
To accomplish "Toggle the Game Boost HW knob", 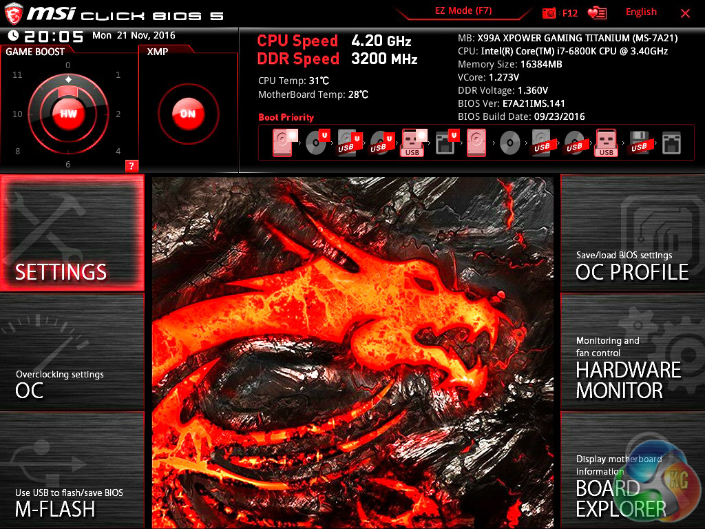I will [x=68, y=114].
